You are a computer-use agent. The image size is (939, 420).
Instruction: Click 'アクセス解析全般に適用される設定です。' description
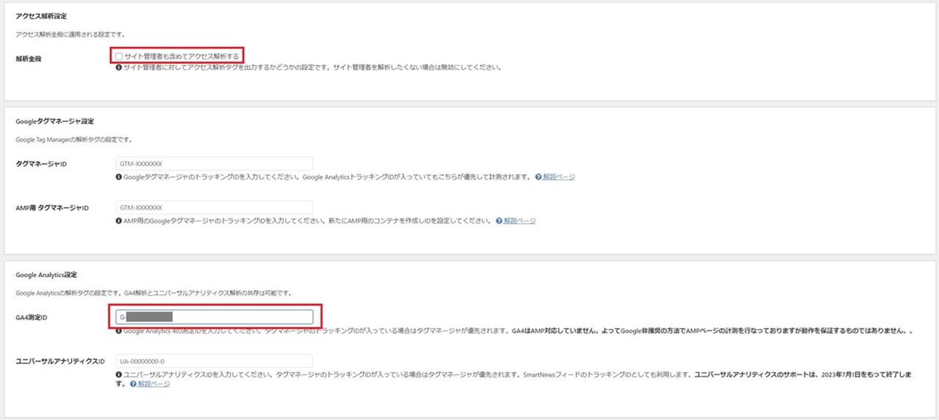tap(71, 35)
